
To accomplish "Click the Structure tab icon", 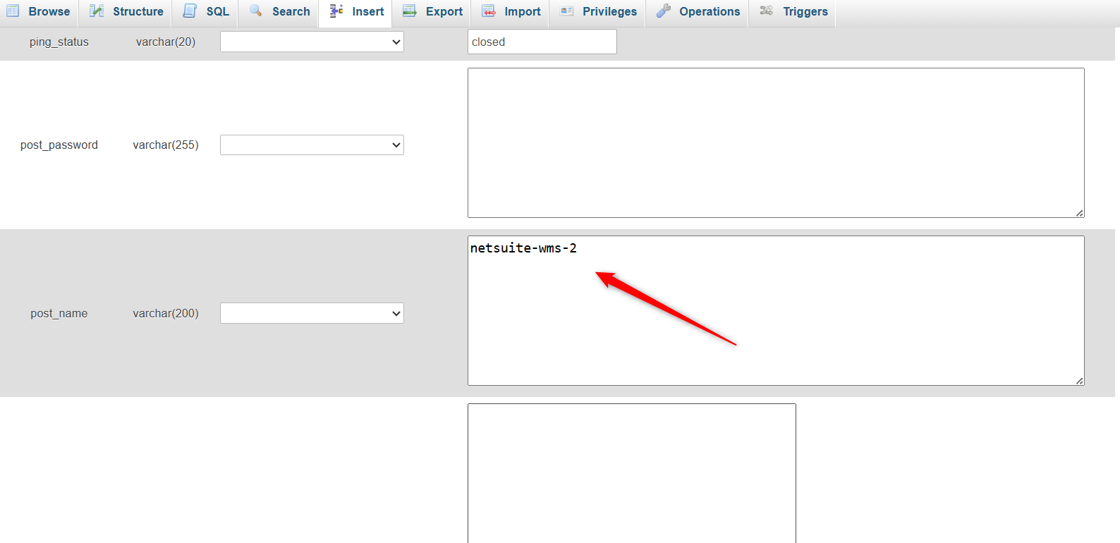I will [97, 11].
